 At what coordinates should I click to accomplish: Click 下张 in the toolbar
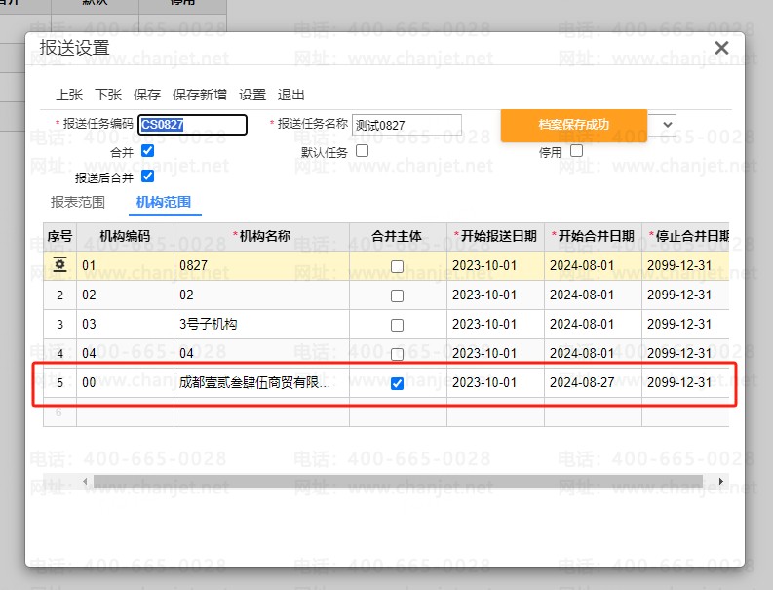pyautogui.click(x=108, y=95)
